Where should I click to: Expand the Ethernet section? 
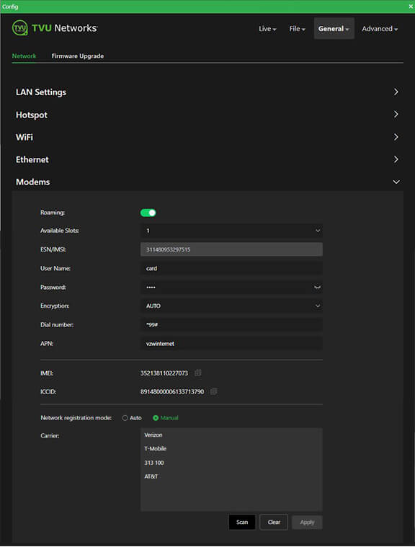207,159
